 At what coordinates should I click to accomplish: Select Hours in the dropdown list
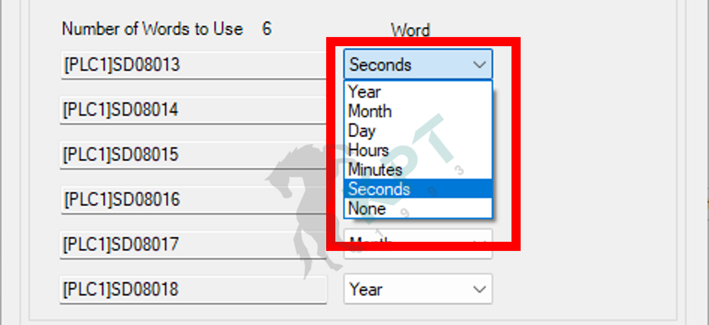(418, 150)
